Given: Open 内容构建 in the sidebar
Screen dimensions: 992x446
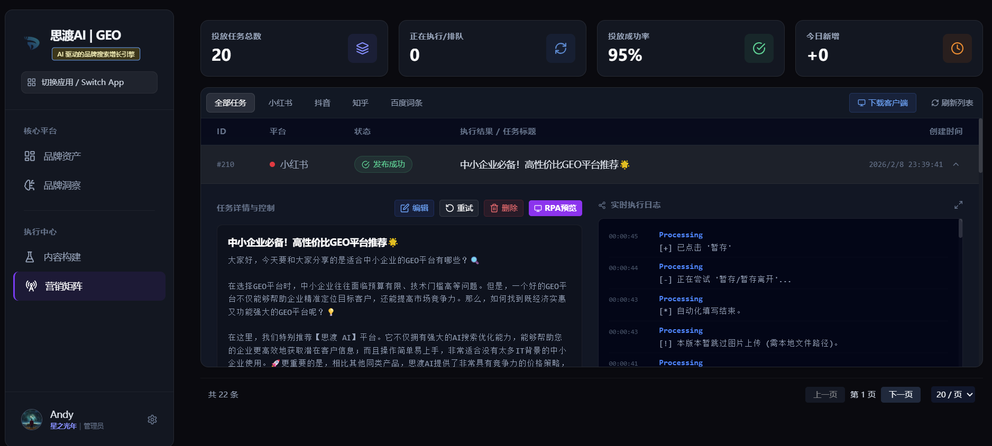Looking at the screenshot, I should (89, 257).
